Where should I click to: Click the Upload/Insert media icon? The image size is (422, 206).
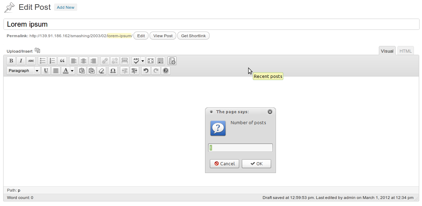pyautogui.click(x=38, y=51)
